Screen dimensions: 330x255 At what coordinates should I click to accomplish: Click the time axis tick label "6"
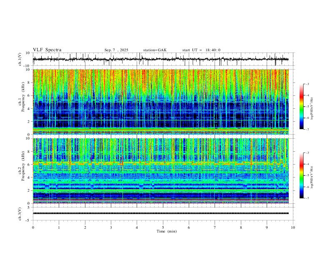(189, 227)
